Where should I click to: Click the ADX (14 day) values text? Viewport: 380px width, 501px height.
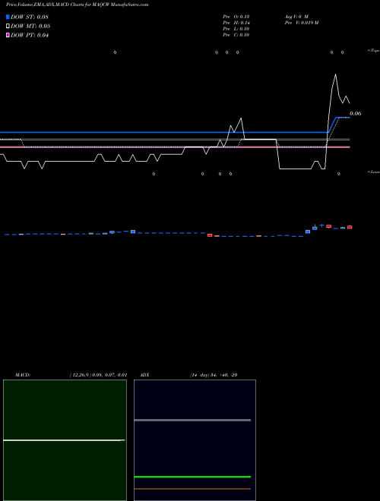coord(214,375)
